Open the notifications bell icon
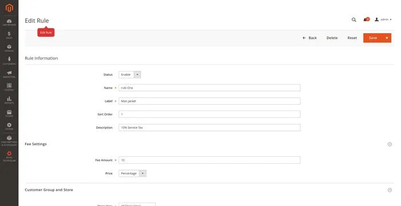The image size is (401, 206). click(366, 19)
